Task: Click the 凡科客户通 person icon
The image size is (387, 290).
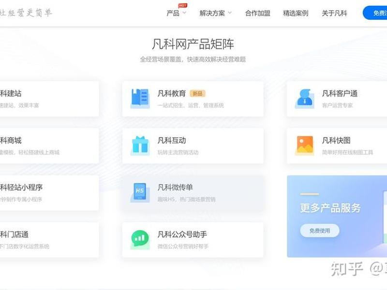Action: pyautogui.click(x=305, y=99)
